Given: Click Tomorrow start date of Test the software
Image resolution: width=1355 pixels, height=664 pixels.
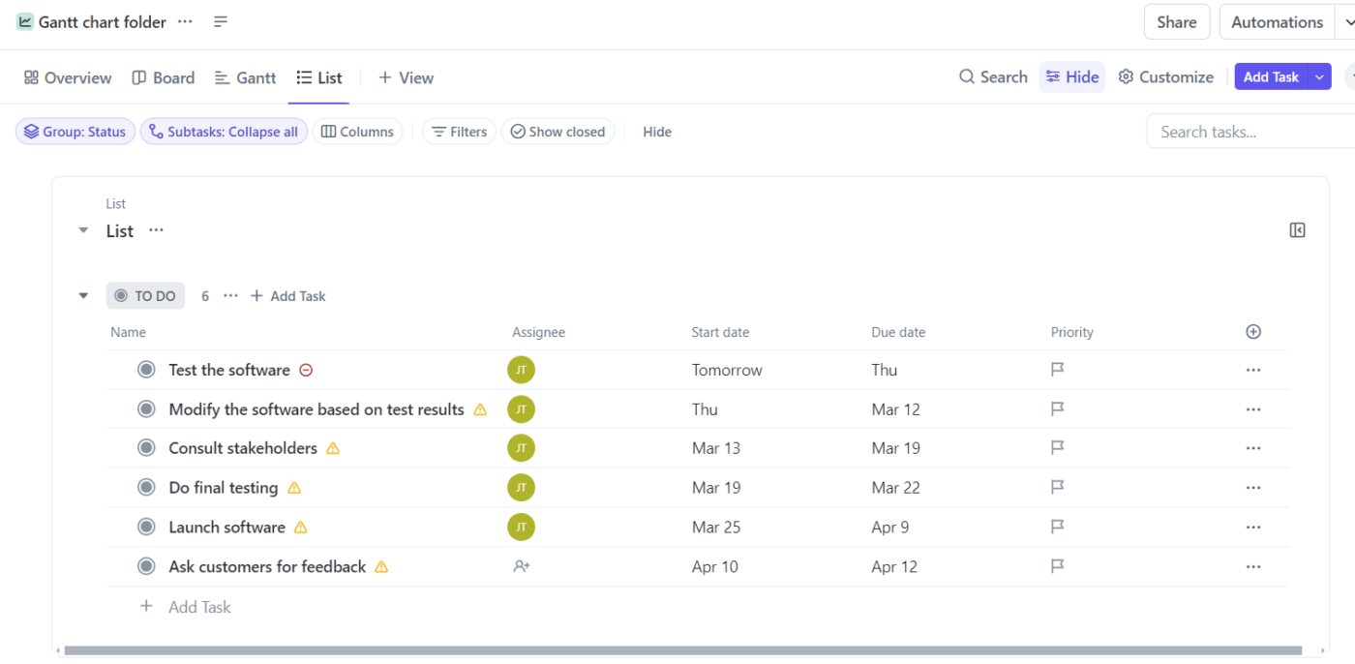Looking at the screenshot, I should [727, 370].
